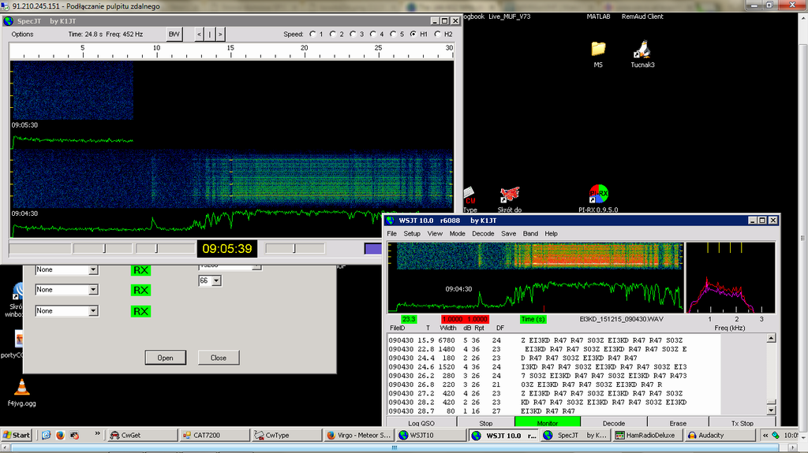Image resolution: width=808 pixels, height=453 pixels.
Task: Expand quick launch overflow chevron
Action: [97, 434]
